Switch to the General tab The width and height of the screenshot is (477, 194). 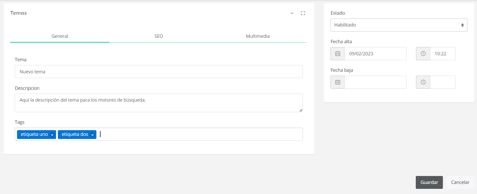pyautogui.click(x=60, y=36)
